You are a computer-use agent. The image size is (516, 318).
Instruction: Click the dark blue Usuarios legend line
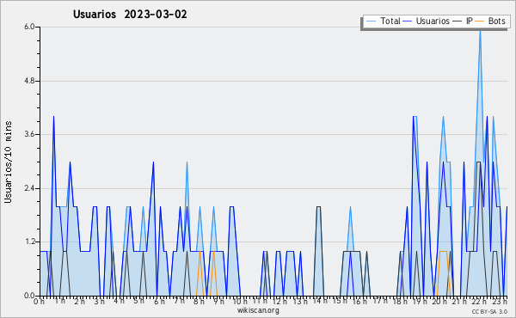point(408,21)
